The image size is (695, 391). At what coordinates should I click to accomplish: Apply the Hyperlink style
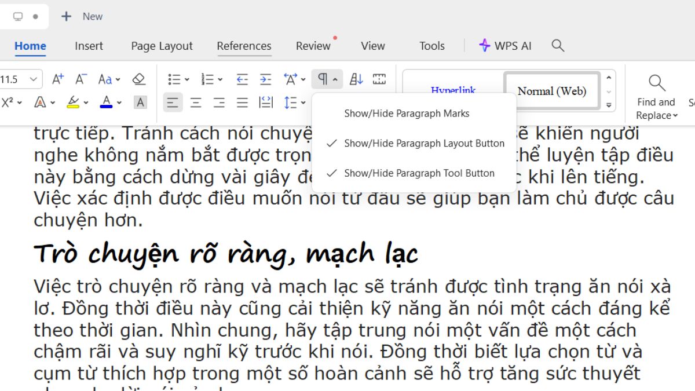pyautogui.click(x=453, y=90)
